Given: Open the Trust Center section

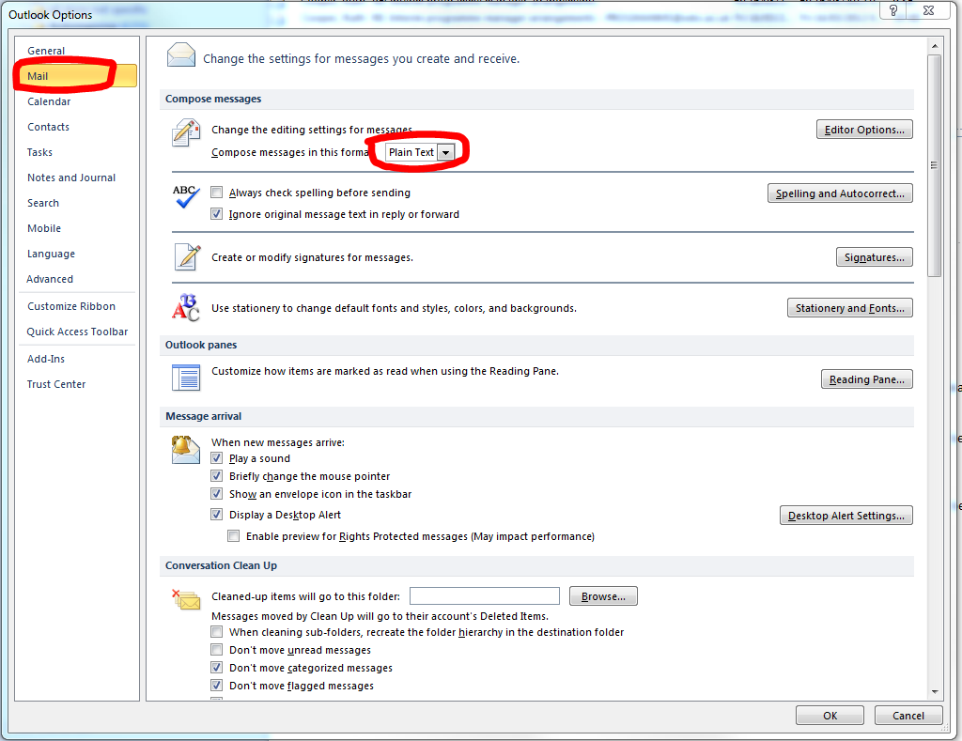Looking at the screenshot, I should point(56,384).
